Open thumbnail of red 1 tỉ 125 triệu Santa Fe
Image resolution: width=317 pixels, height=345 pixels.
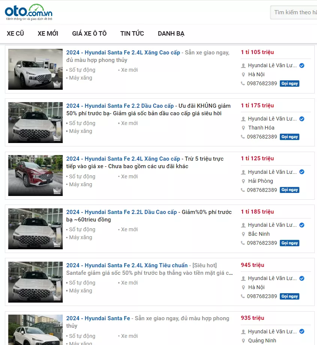point(35,175)
